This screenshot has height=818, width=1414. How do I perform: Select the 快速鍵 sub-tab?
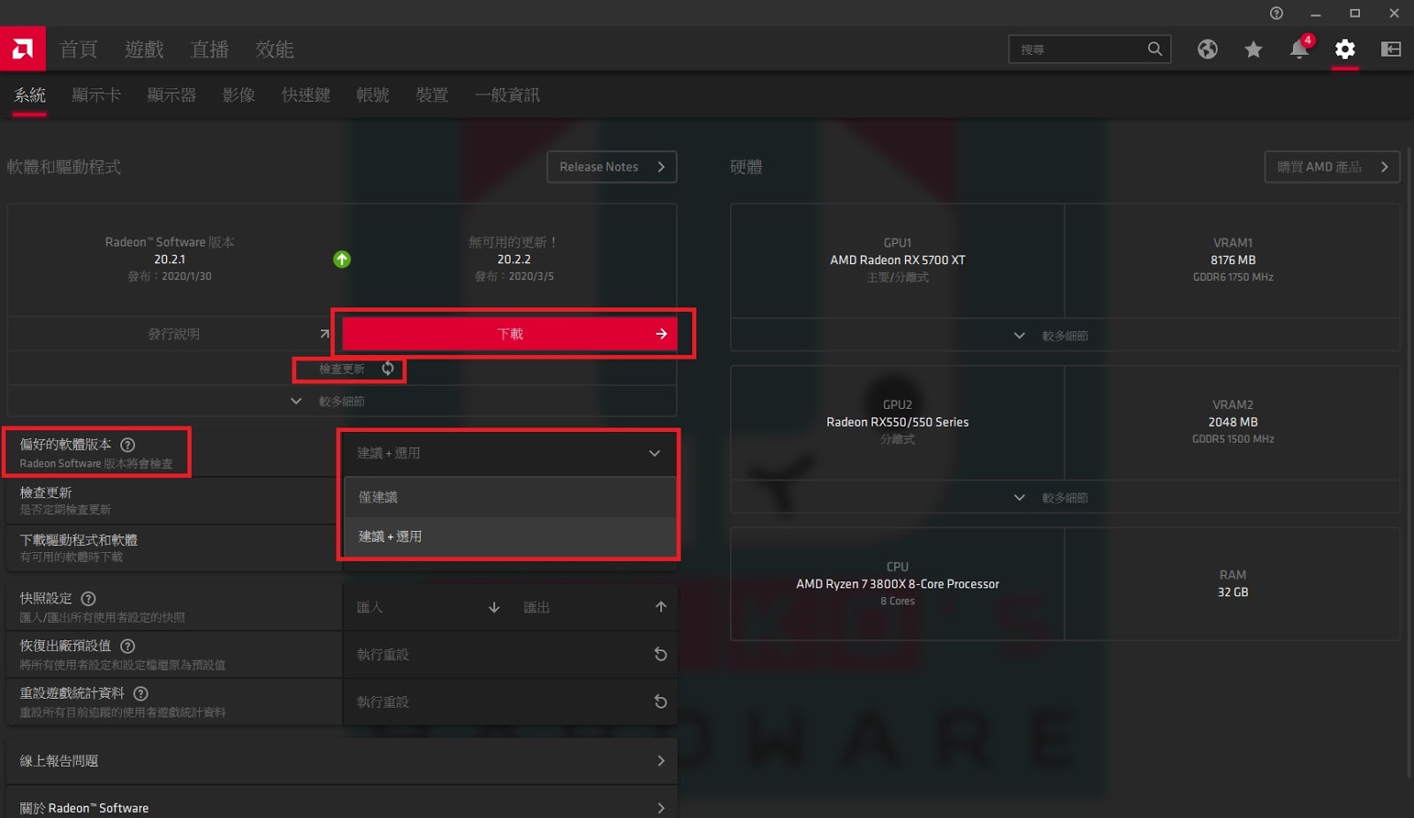pyautogui.click(x=306, y=95)
